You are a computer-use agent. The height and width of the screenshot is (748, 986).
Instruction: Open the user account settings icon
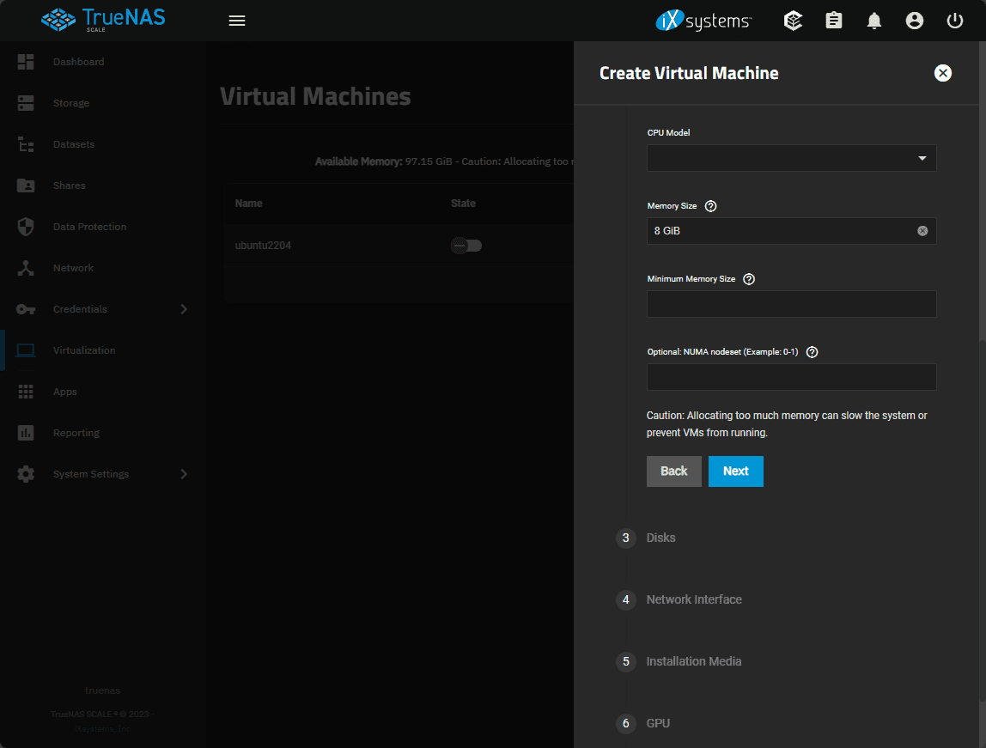[915, 21]
